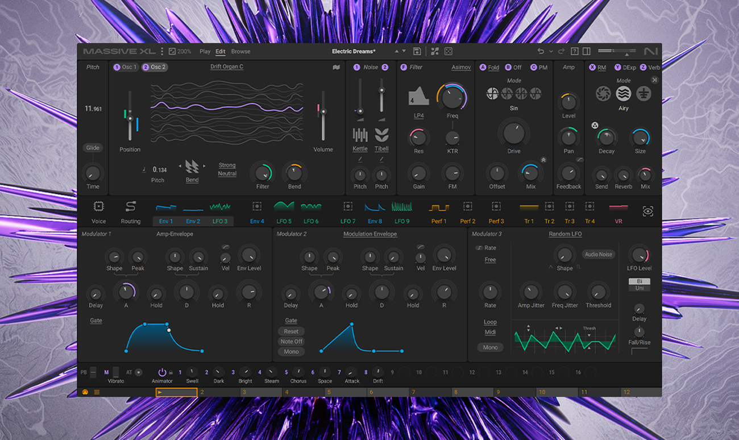This screenshot has width=739, height=440.
Task: Toggle effect X RM
Action: (592, 67)
